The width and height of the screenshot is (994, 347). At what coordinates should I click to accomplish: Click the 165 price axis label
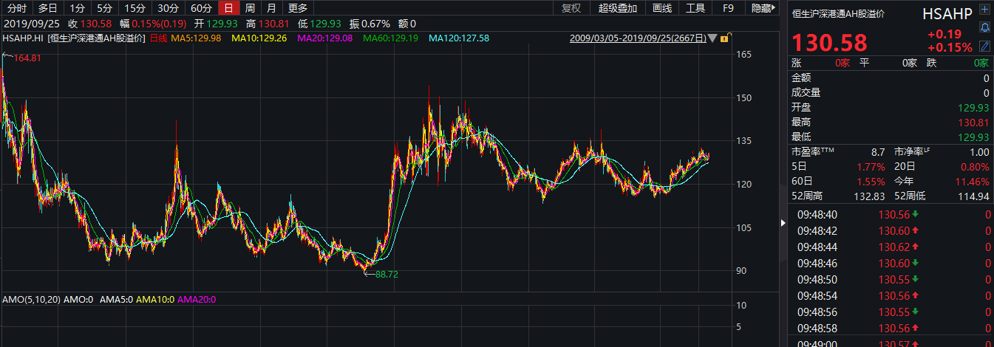[743, 55]
